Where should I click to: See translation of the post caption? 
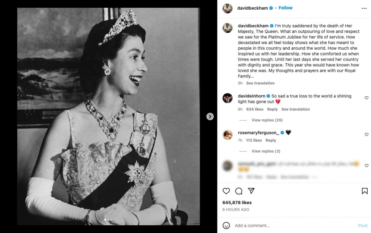coord(260,83)
